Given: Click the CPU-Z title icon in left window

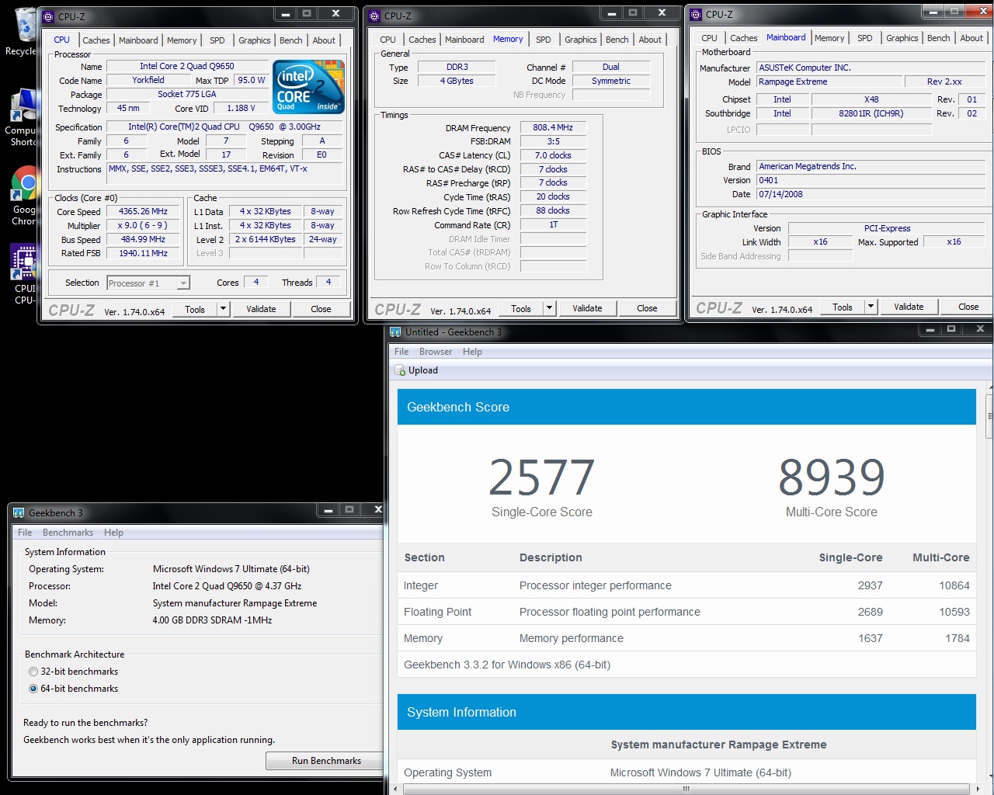Looking at the screenshot, I should coord(49,16).
